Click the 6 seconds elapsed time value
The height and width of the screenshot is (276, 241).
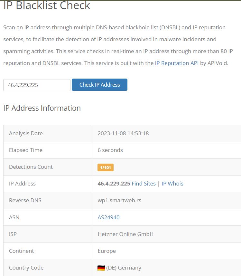[110, 150]
